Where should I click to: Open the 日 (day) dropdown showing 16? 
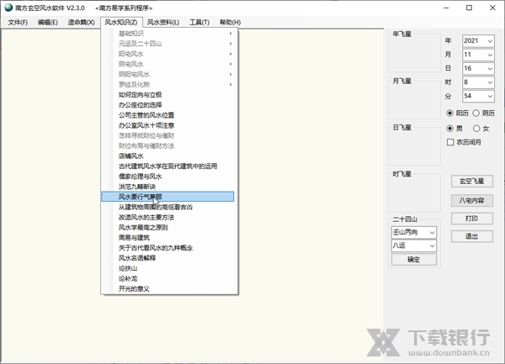click(x=478, y=68)
